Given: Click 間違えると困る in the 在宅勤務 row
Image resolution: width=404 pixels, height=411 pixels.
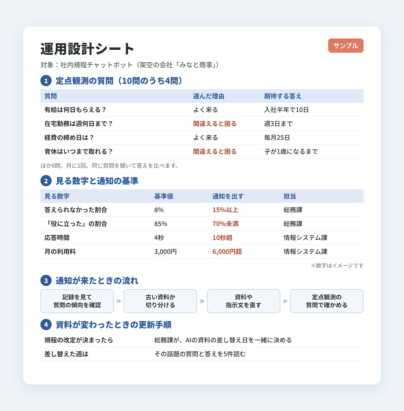Looking at the screenshot, I should point(215,124).
